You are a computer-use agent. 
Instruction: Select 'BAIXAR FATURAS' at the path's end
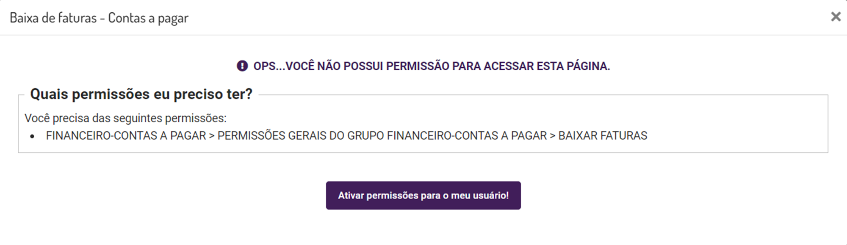tap(603, 136)
